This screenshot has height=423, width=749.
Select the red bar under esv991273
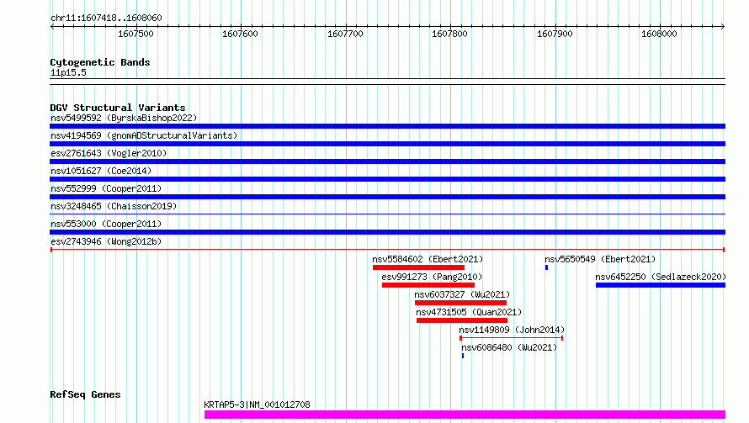(x=428, y=285)
